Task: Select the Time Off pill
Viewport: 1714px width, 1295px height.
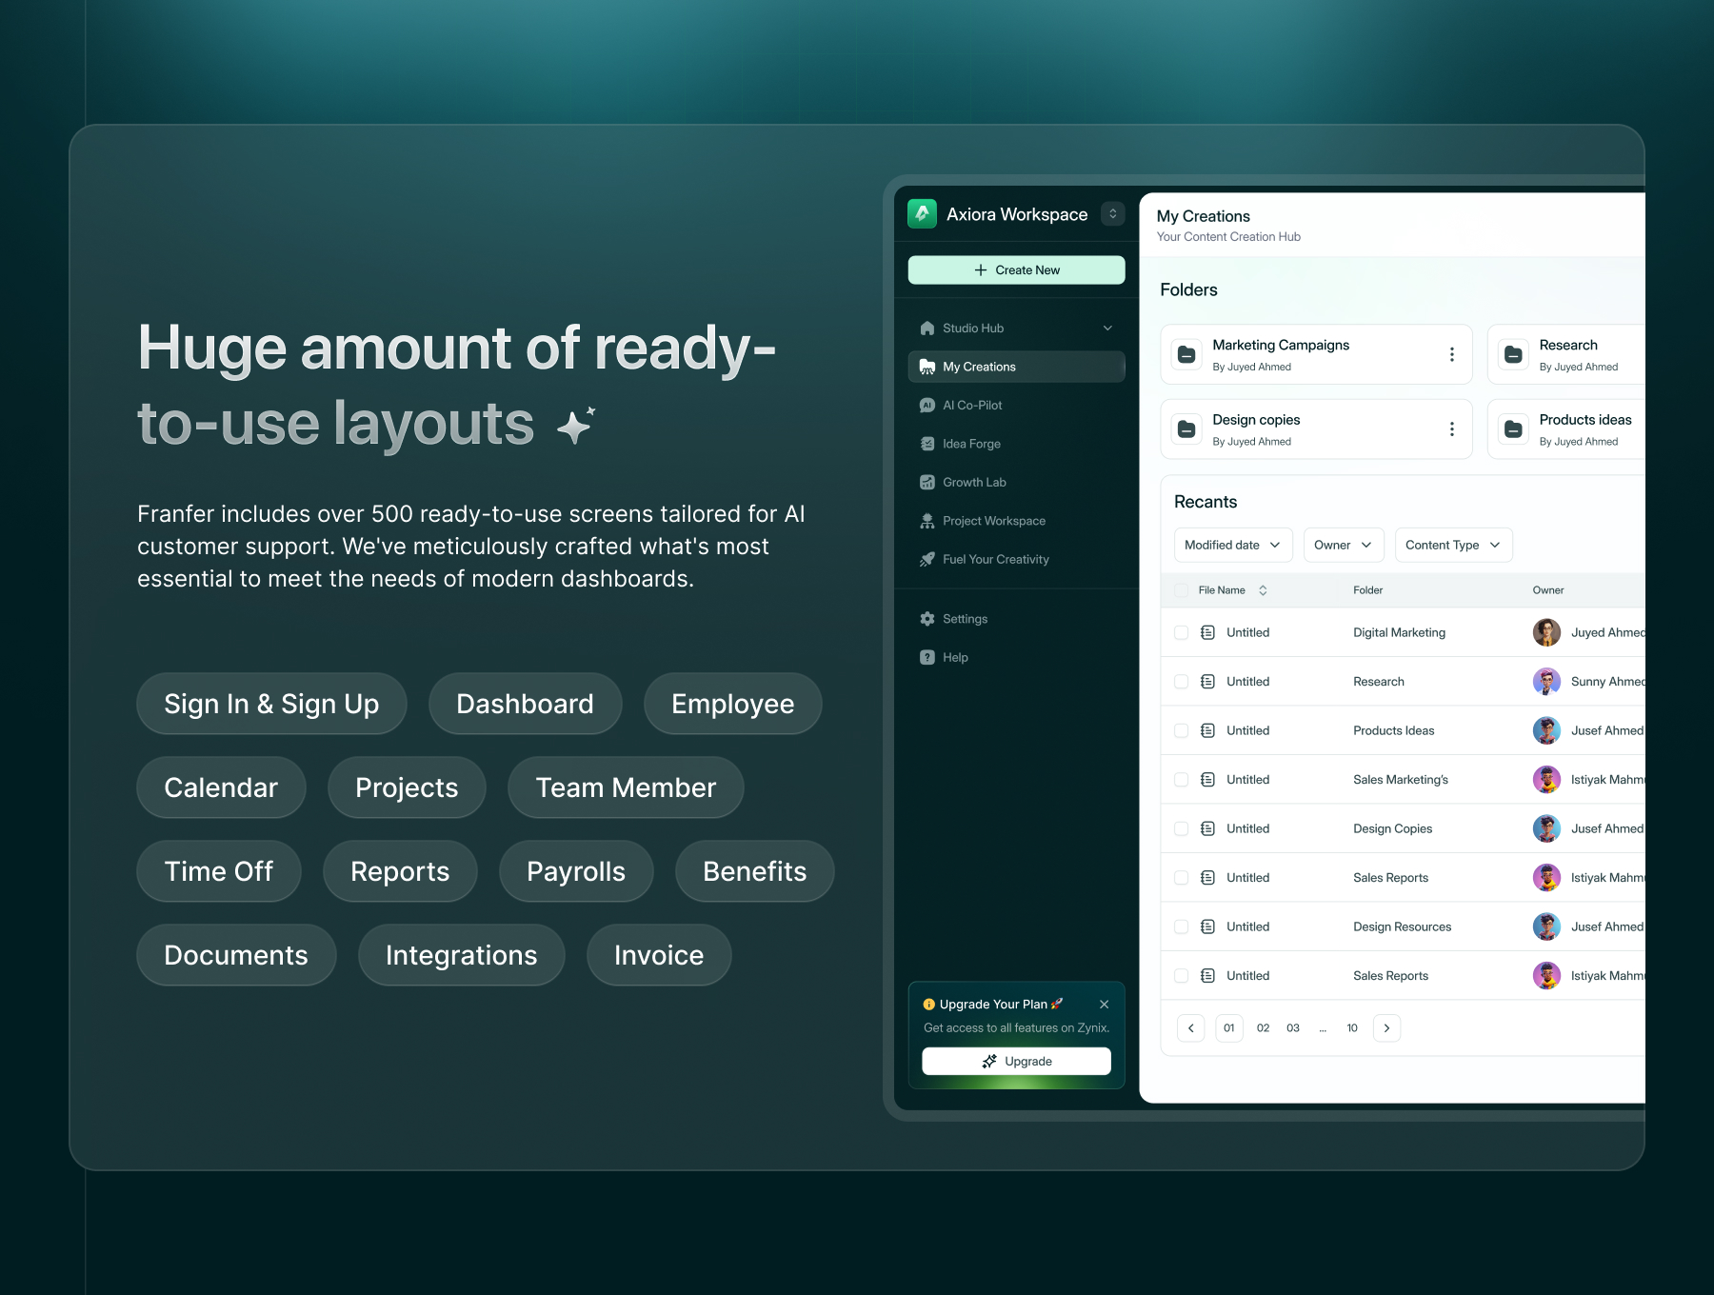Action: click(219, 872)
